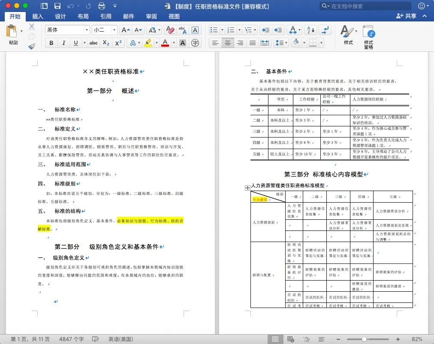The image size is (434, 344).
Task: Switch to the 审阅 tab
Action: [x=151, y=16]
